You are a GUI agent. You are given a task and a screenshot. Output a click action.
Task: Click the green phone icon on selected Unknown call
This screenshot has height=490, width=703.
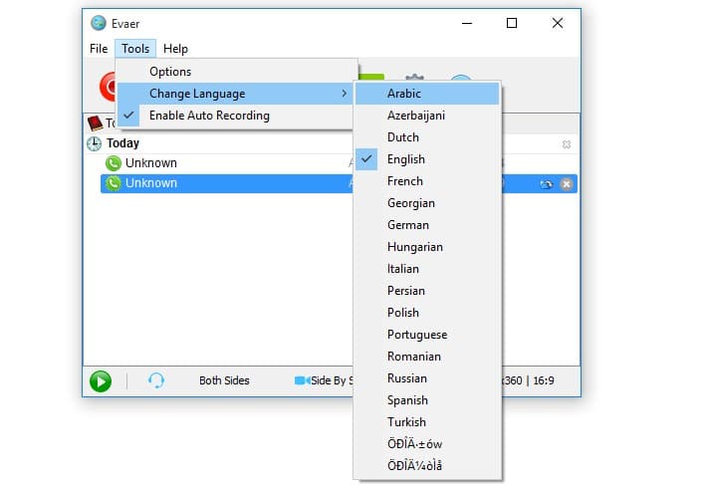(x=114, y=183)
